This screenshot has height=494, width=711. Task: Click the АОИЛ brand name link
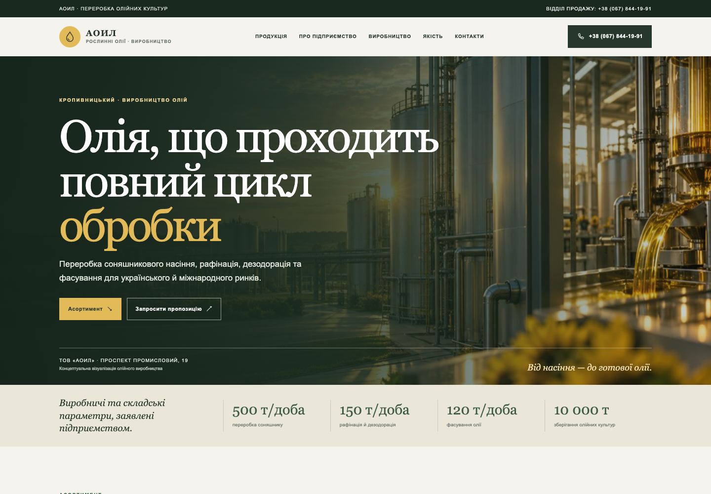tap(101, 33)
